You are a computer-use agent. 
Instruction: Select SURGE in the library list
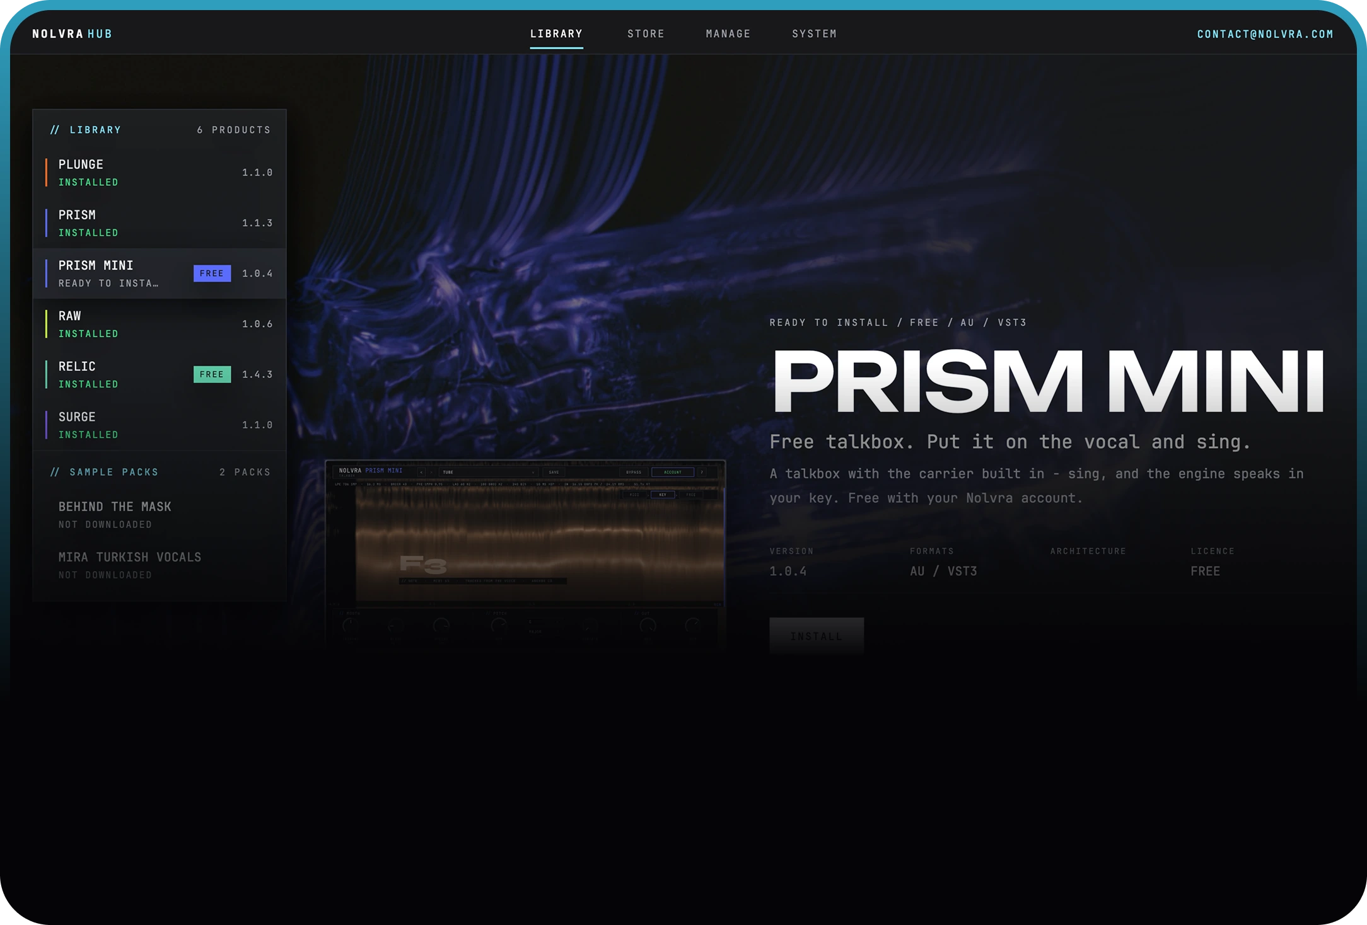coord(160,425)
